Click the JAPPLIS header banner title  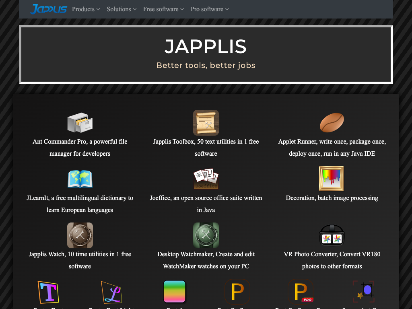pos(206,47)
